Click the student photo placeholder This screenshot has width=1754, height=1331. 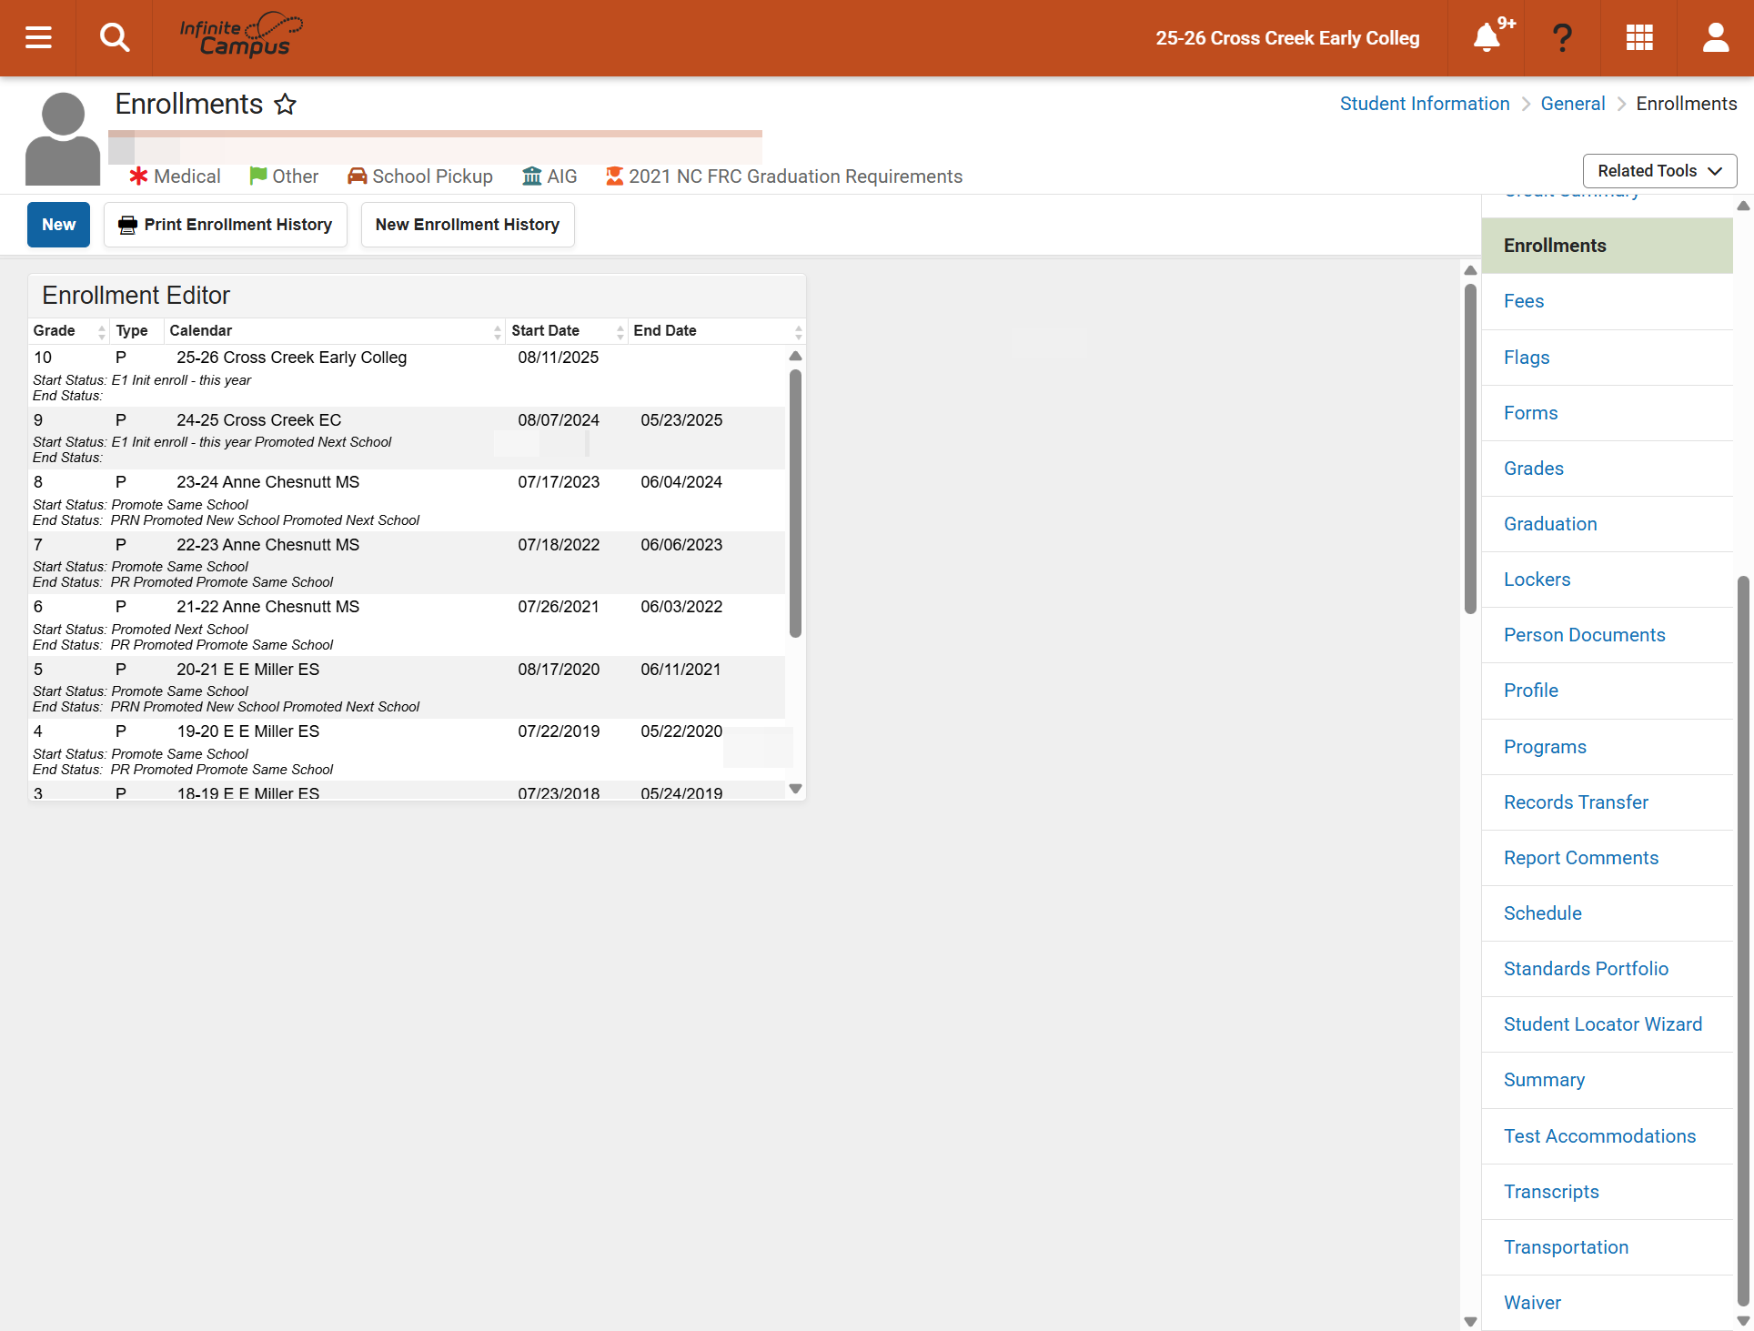point(63,138)
